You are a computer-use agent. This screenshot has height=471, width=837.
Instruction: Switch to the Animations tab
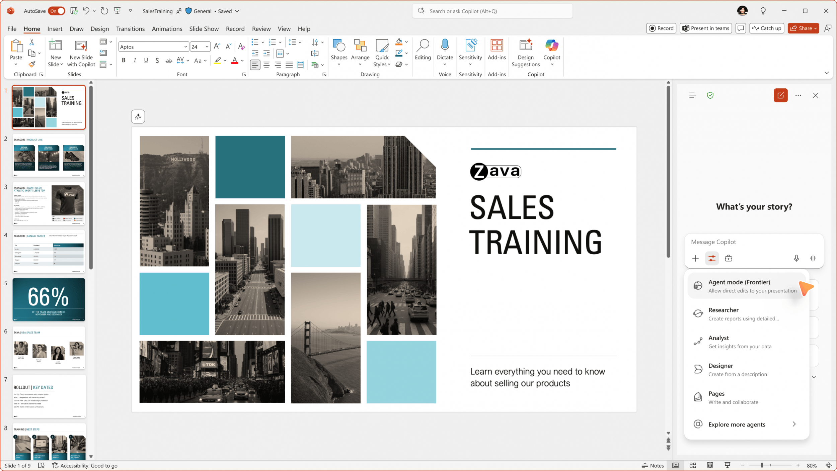point(167,29)
